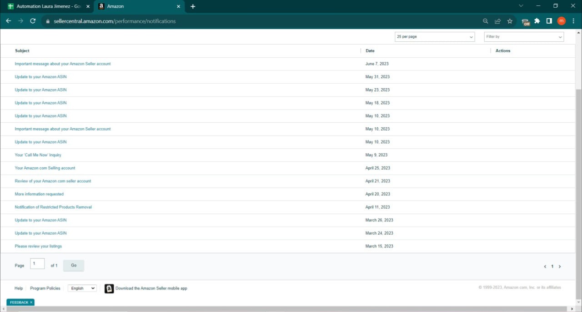This screenshot has height=312, width=582.
Task: Click the Amazon Seller mobile app icon
Action: click(x=109, y=288)
